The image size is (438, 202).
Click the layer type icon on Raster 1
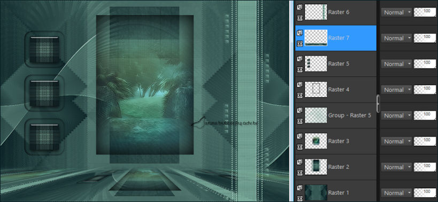[x=299, y=188]
